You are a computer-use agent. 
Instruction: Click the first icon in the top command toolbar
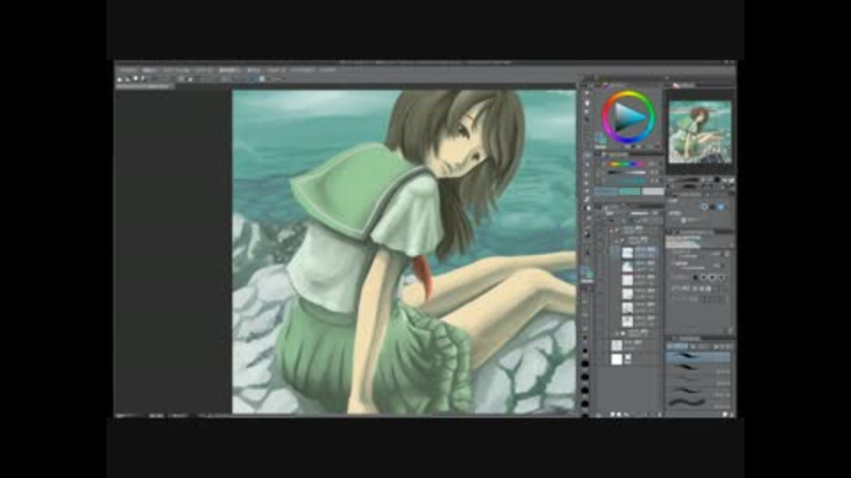[120, 79]
